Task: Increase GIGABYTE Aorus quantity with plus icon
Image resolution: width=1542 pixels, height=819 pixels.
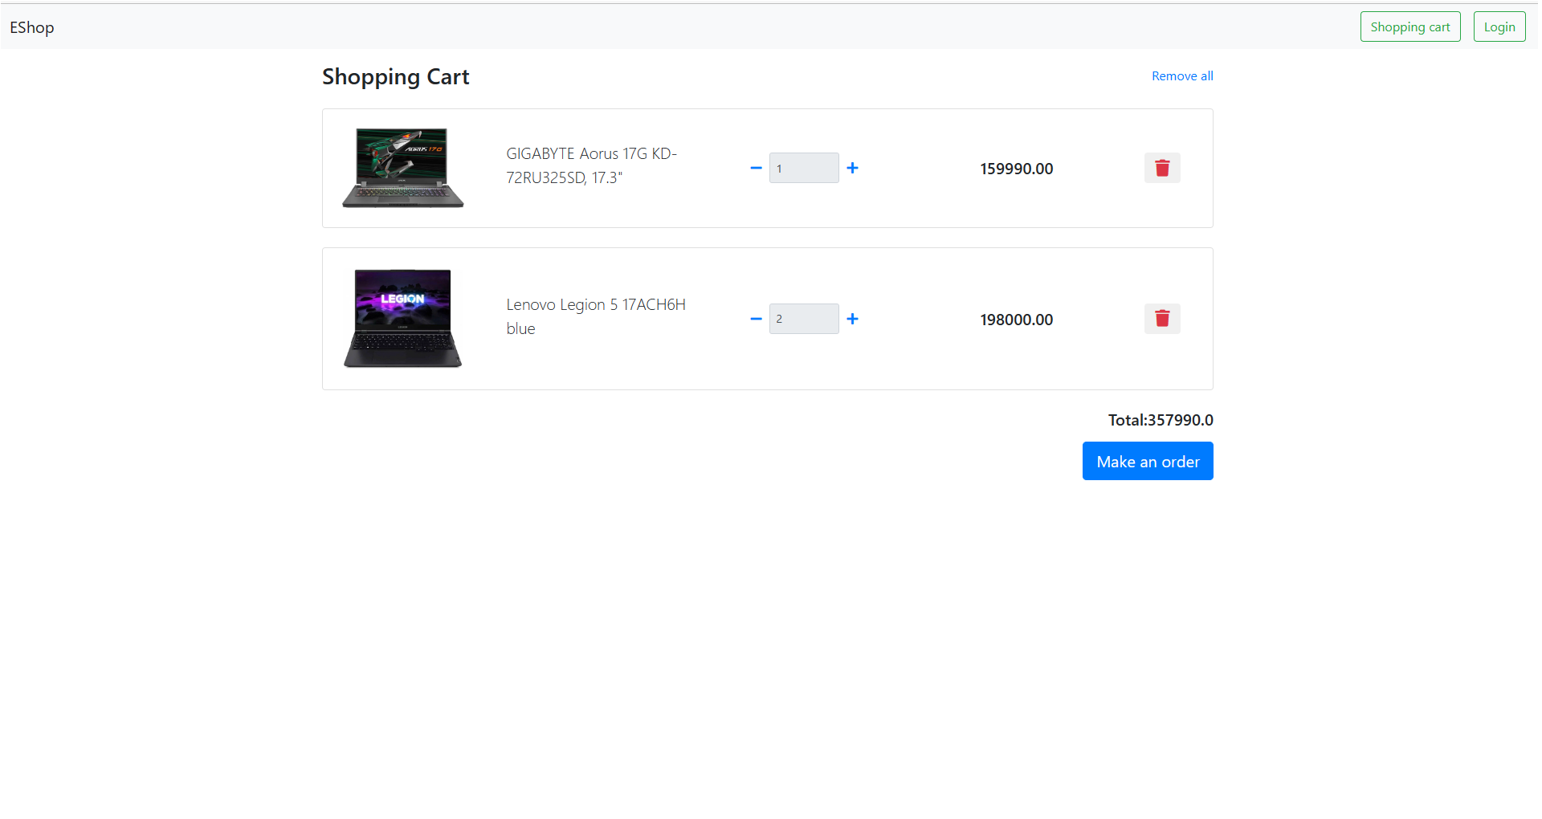Action: point(852,168)
